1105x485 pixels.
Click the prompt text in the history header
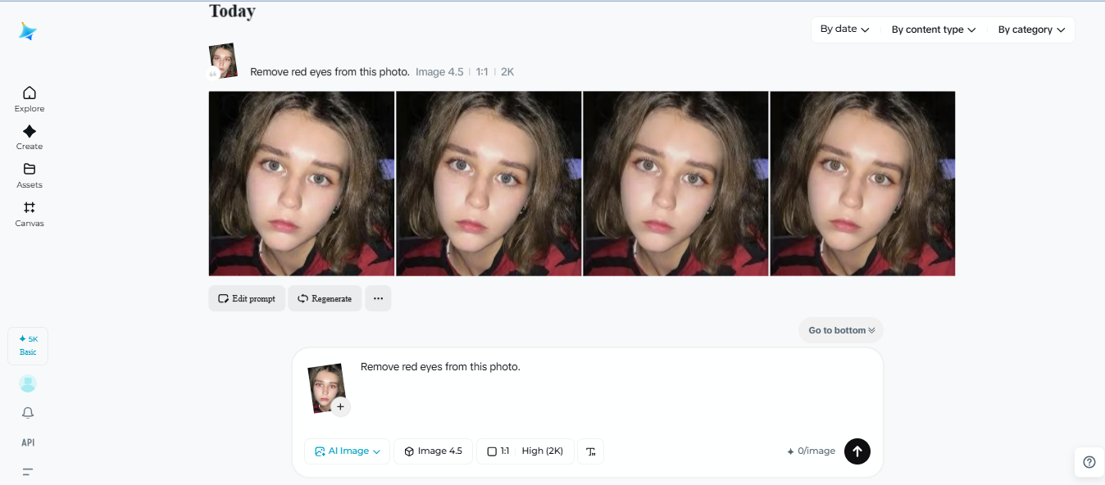pyautogui.click(x=330, y=72)
